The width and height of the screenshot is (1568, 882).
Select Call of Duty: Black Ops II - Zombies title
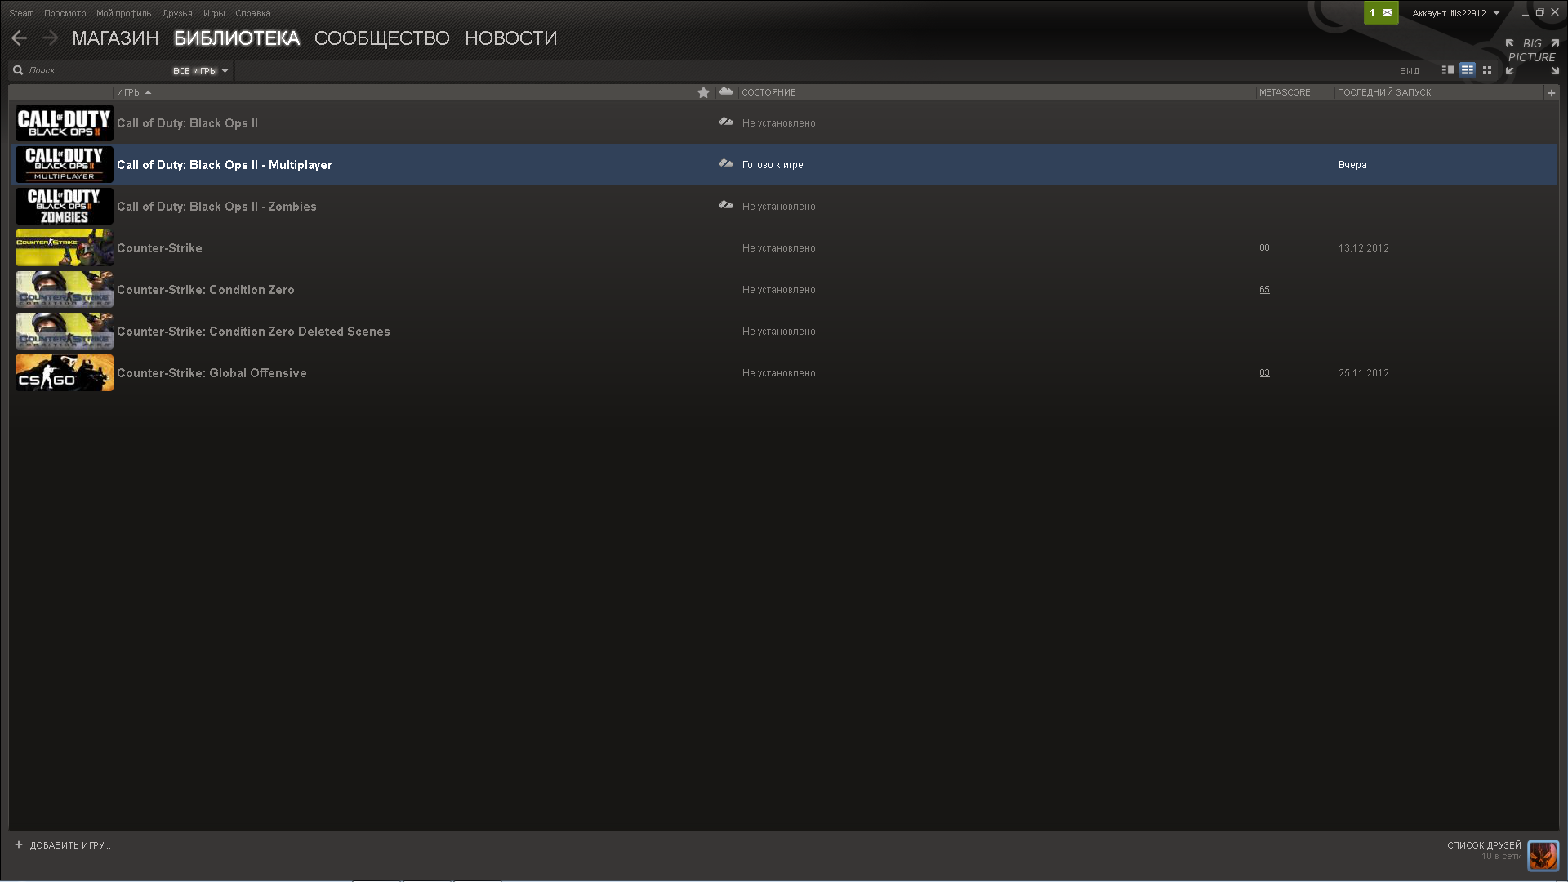(x=216, y=207)
